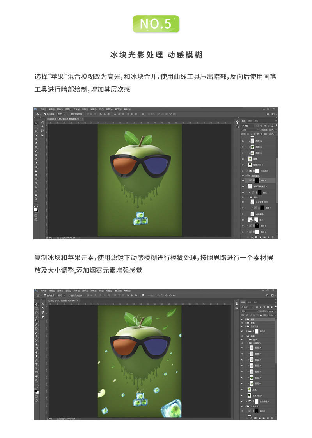Hide 选取颜色 1 layer in first screenshot

pyautogui.click(x=243, y=171)
